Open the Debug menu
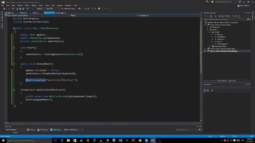The image size is (255, 143). pos(34,5)
